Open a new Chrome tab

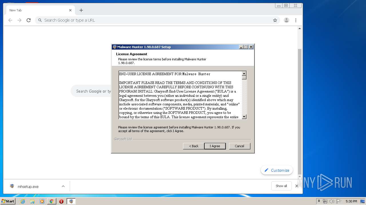[81, 10]
